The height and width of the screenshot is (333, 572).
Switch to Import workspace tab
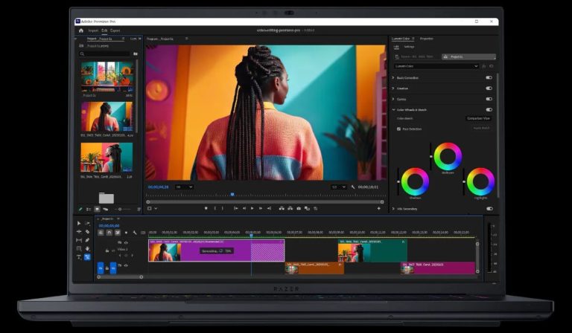93,30
